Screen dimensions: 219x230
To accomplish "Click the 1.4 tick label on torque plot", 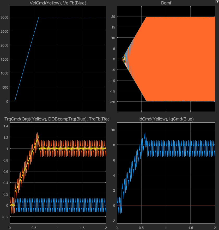I will [x=6, y=126].
